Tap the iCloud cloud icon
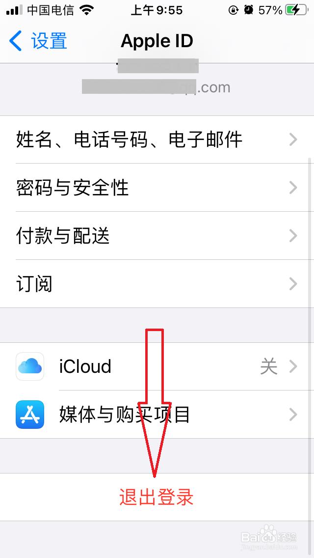The height and width of the screenshot is (558, 314). pos(30,366)
